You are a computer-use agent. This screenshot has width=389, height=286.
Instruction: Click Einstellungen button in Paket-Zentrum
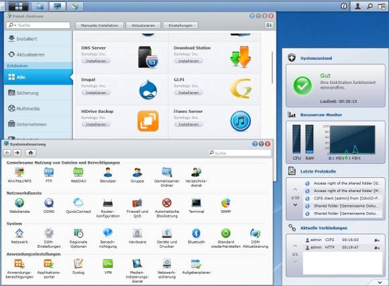click(180, 26)
